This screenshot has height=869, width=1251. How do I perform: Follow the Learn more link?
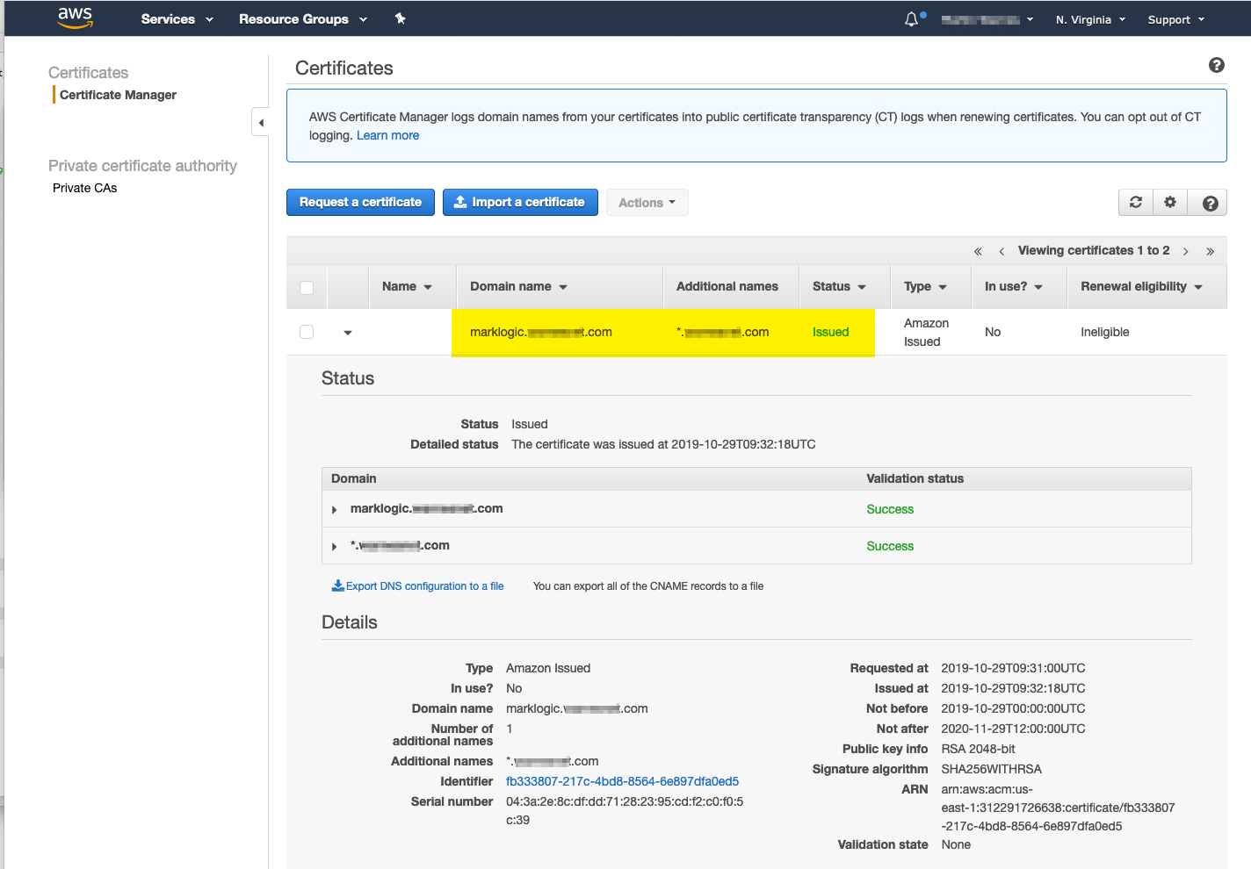click(x=387, y=135)
